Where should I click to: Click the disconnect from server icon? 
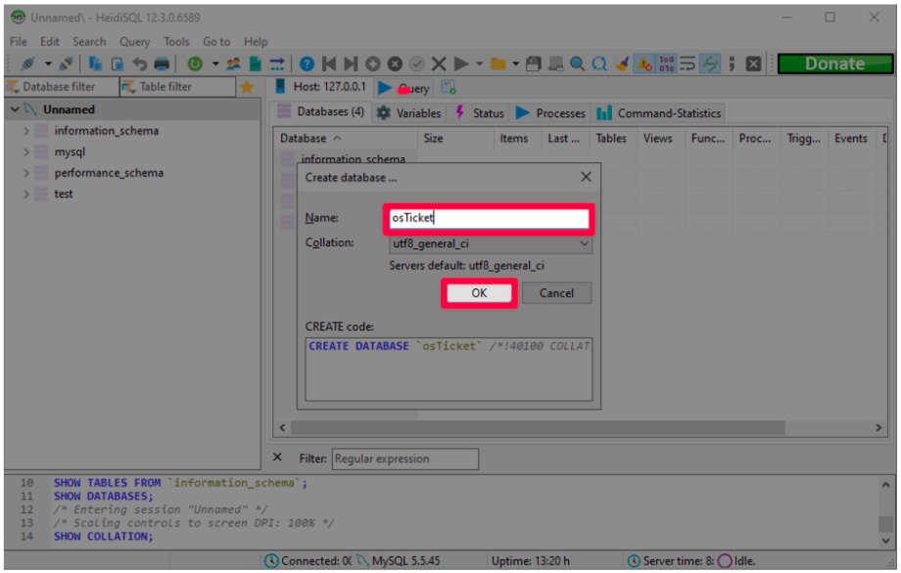coord(66,64)
